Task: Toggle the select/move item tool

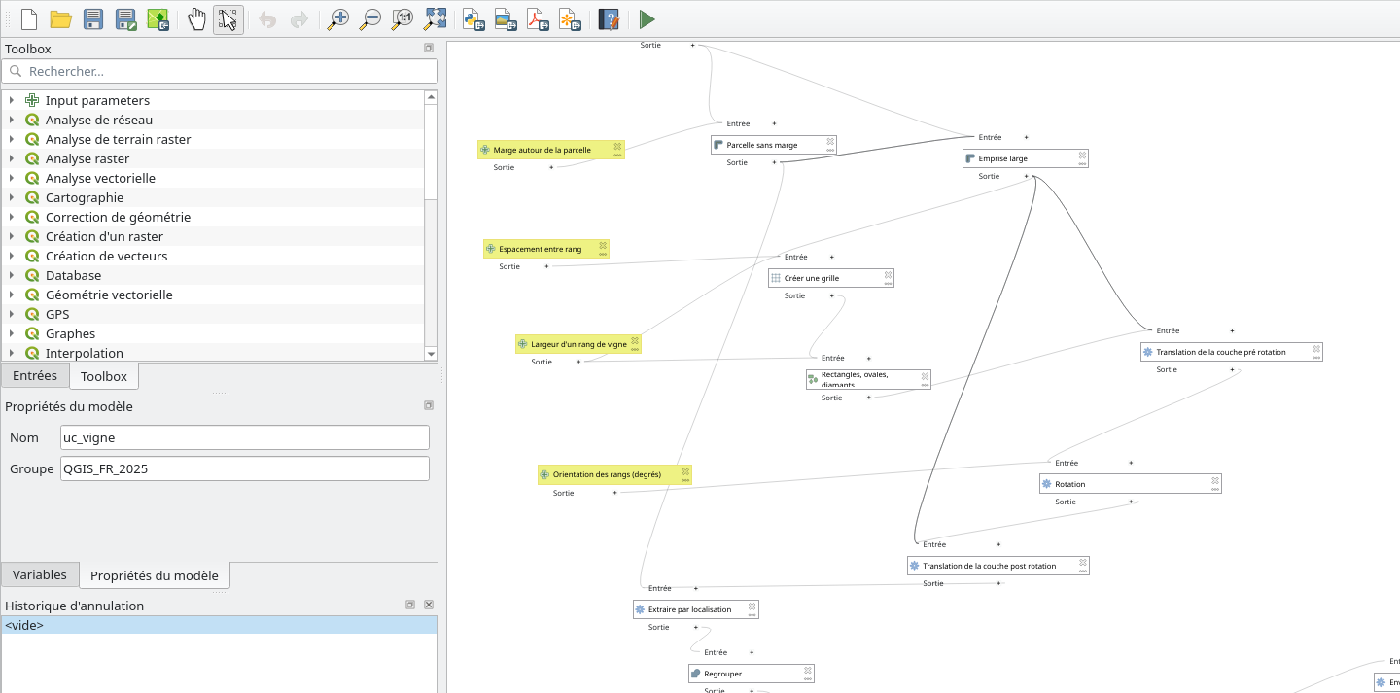Action: coord(228,18)
